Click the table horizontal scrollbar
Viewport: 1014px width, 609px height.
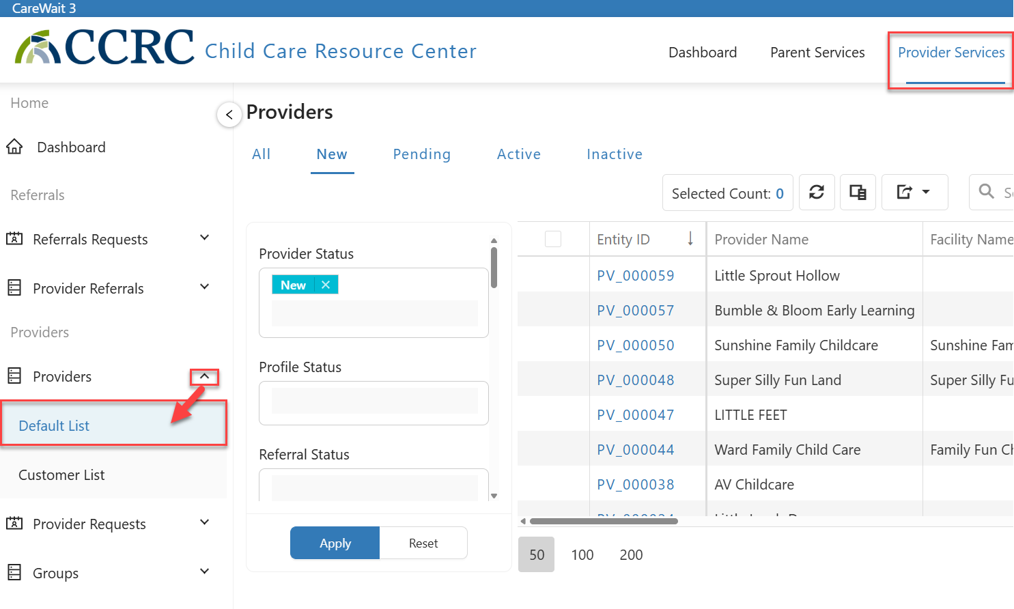click(604, 521)
